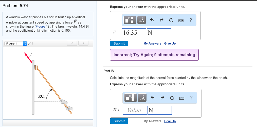Open My Answers for Part A
Viewport: 257px width, 127px height.
point(152,44)
